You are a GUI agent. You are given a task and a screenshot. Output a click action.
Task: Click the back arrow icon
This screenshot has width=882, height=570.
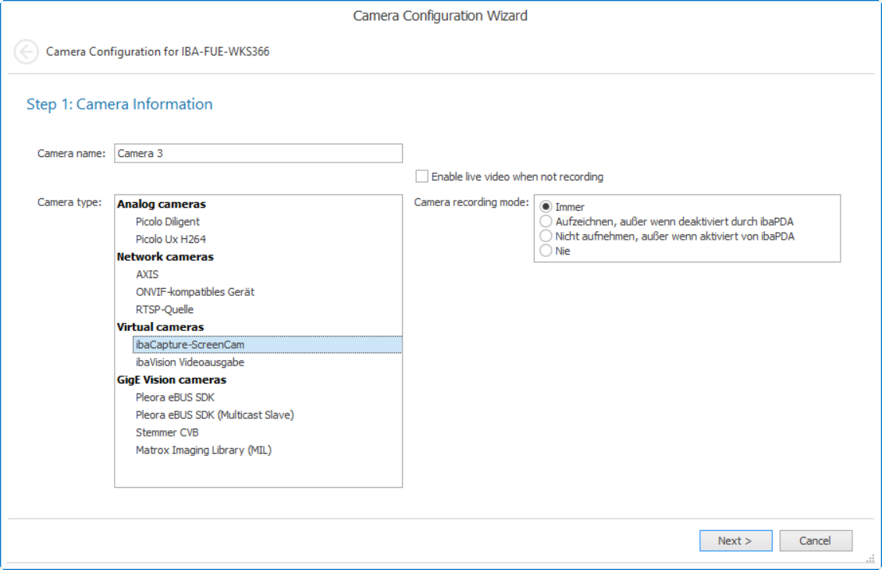point(27,52)
